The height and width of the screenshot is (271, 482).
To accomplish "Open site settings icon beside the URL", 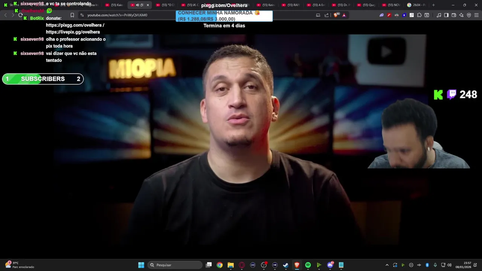I will pos(82,15).
